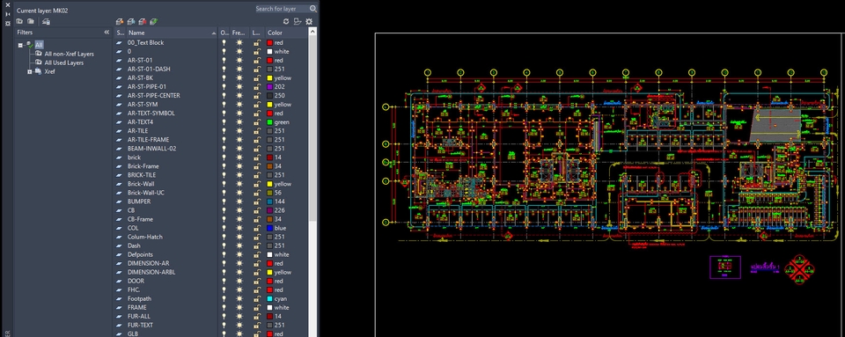This screenshot has width=845, height=337.
Task: Select All Used Layers filter
Action: (x=64, y=63)
